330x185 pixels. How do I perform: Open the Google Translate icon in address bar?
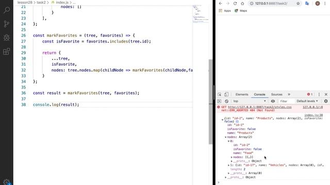coord(307,4)
